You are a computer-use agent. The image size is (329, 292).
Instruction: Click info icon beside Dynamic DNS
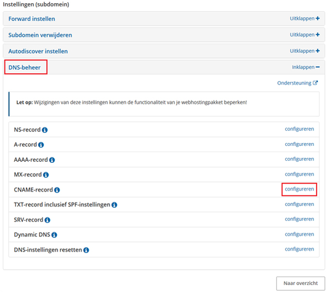pos(54,234)
